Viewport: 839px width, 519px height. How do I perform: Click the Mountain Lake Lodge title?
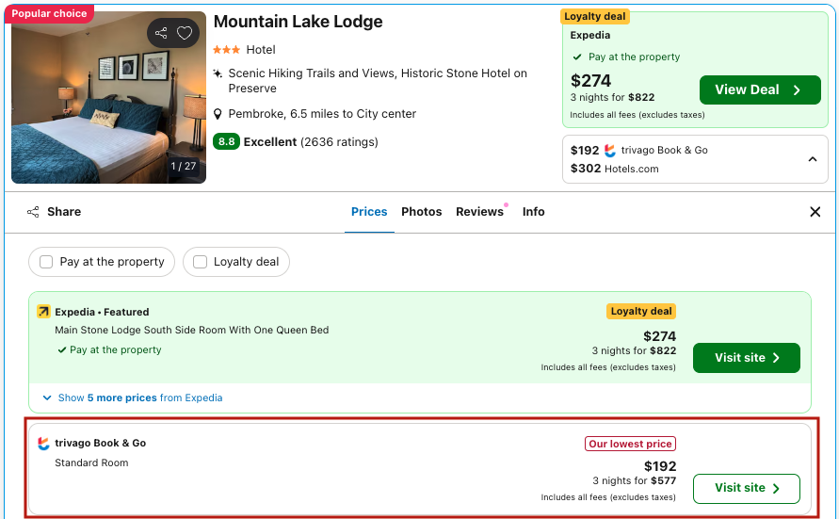(x=298, y=22)
